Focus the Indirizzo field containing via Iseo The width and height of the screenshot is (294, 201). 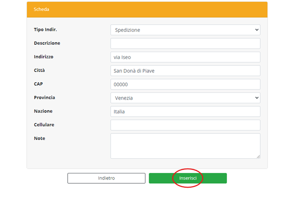pos(185,57)
